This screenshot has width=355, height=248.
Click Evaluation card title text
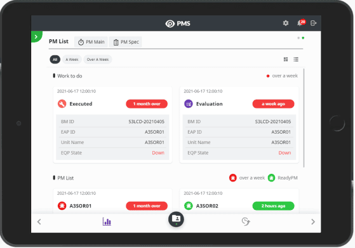click(x=210, y=104)
